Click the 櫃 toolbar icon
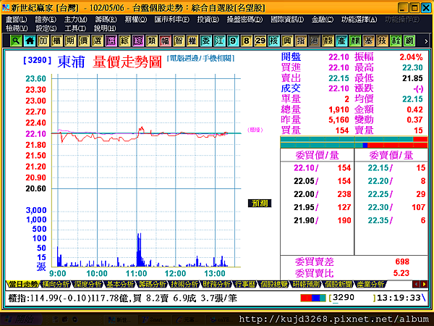The height and width of the screenshot is (326, 434). [56, 41]
